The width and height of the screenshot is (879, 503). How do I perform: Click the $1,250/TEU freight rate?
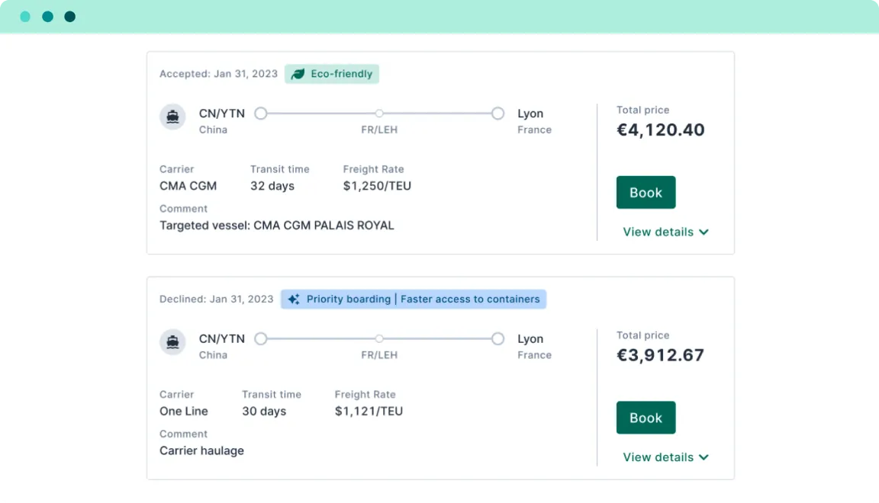[377, 186]
